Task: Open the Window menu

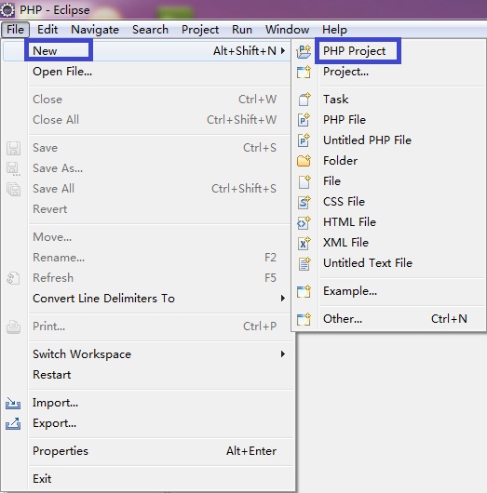Action: [287, 30]
